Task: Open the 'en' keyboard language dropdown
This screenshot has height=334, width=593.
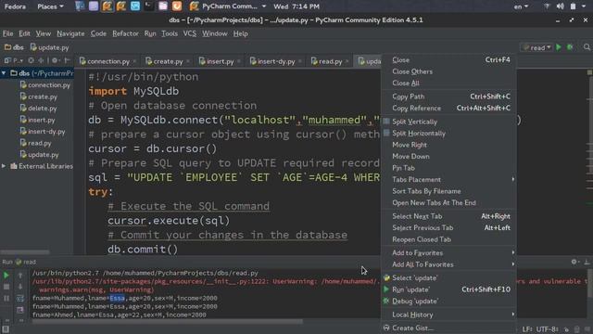Action: [x=521, y=6]
